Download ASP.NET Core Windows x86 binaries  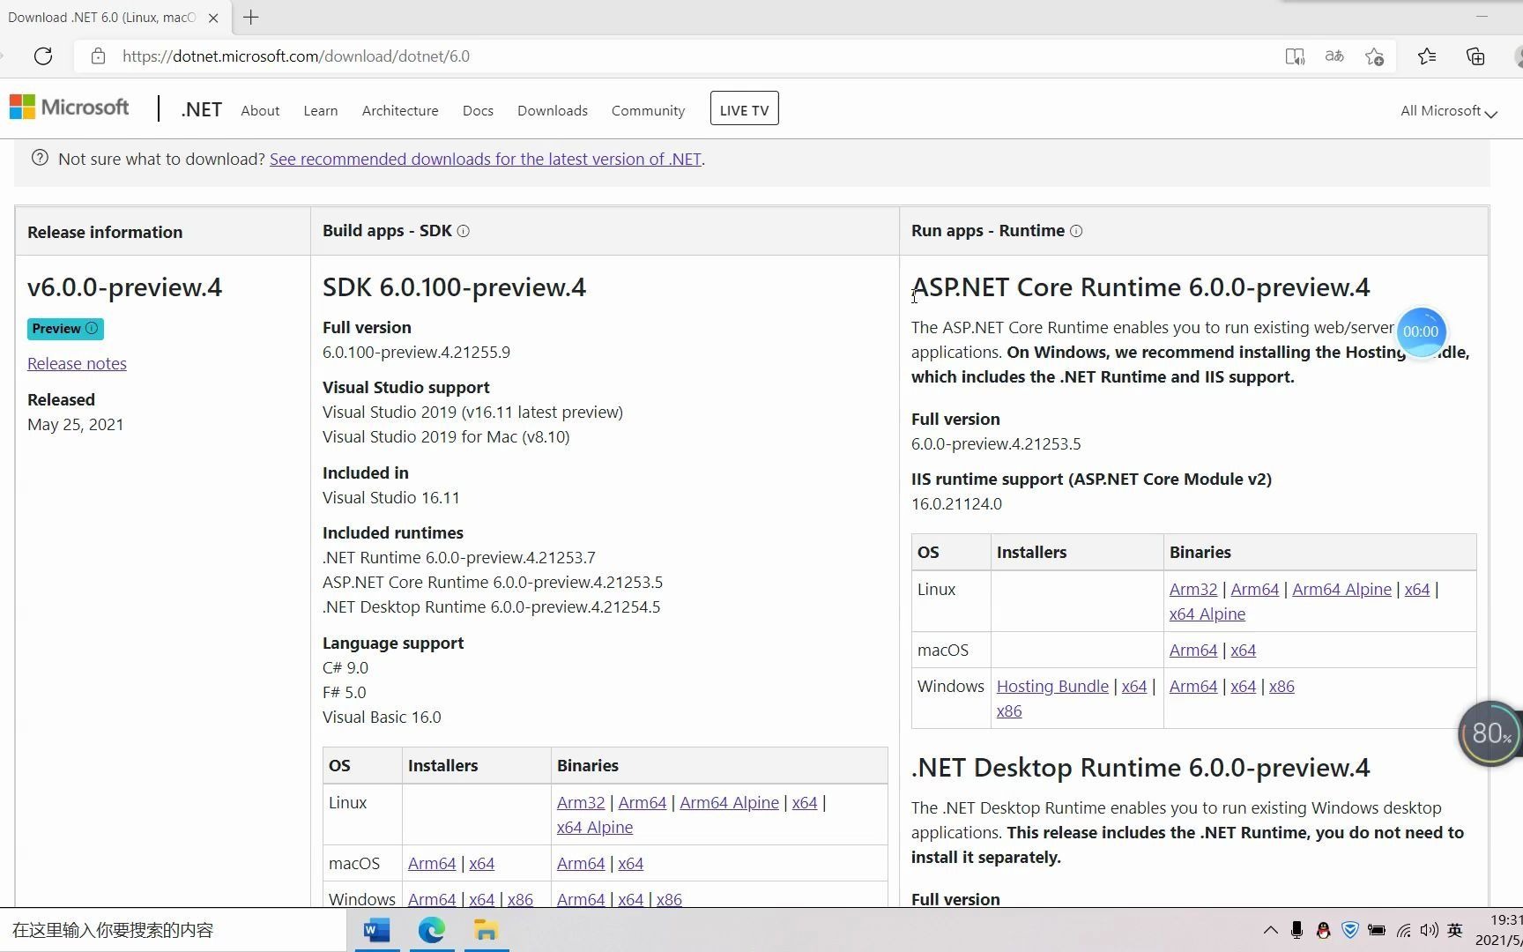click(1282, 686)
